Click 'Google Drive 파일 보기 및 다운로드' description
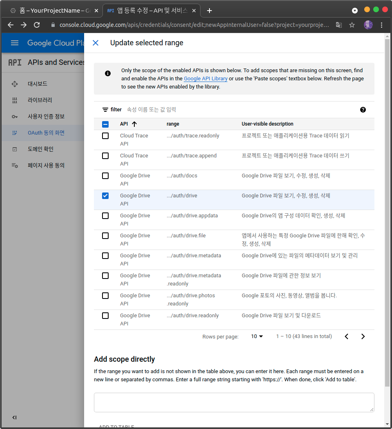The height and width of the screenshot is (429, 392). (281, 316)
